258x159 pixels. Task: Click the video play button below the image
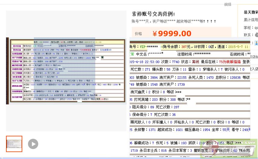coord(33,144)
